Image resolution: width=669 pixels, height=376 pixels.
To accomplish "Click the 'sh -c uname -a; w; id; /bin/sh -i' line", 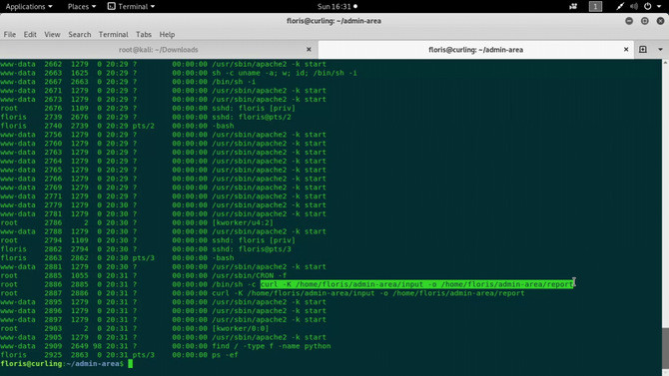I will point(285,73).
